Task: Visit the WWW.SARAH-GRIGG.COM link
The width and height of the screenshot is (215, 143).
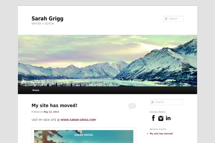Action: [78, 120]
